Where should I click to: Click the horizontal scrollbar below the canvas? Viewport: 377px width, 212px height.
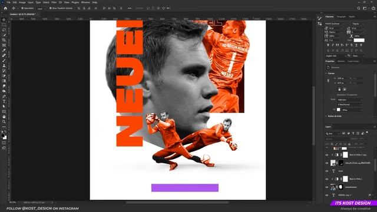tap(177, 203)
